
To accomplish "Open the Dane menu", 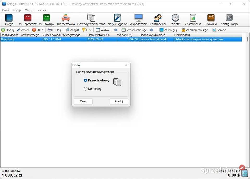I will 5,10.
